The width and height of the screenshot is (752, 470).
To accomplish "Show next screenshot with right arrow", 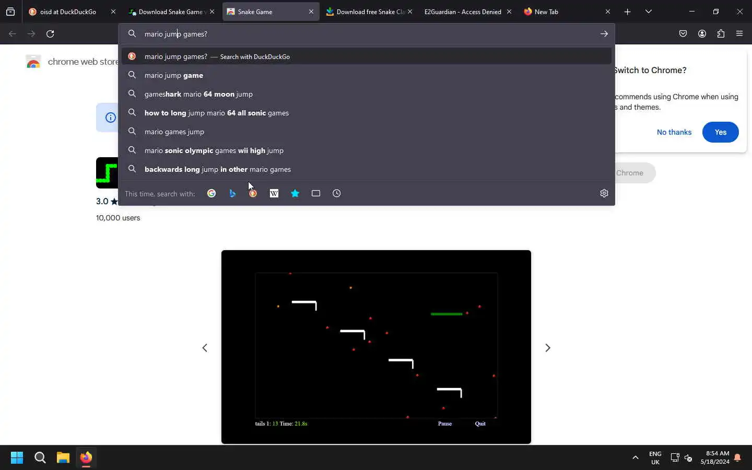I will [548, 348].
